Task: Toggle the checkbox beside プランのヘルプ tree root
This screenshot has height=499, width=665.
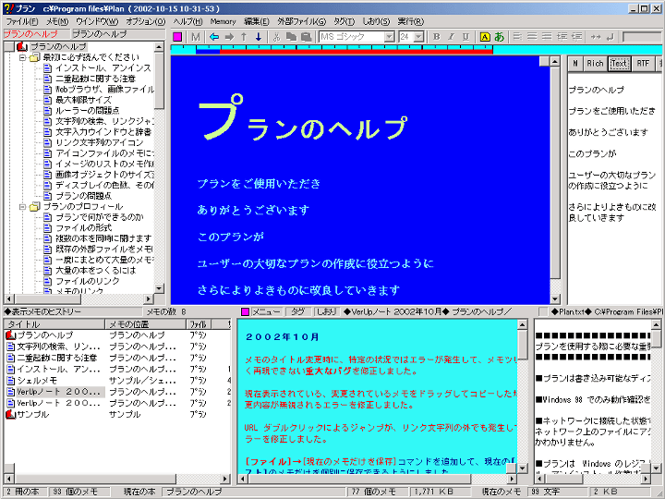Action: coord(8,47)
